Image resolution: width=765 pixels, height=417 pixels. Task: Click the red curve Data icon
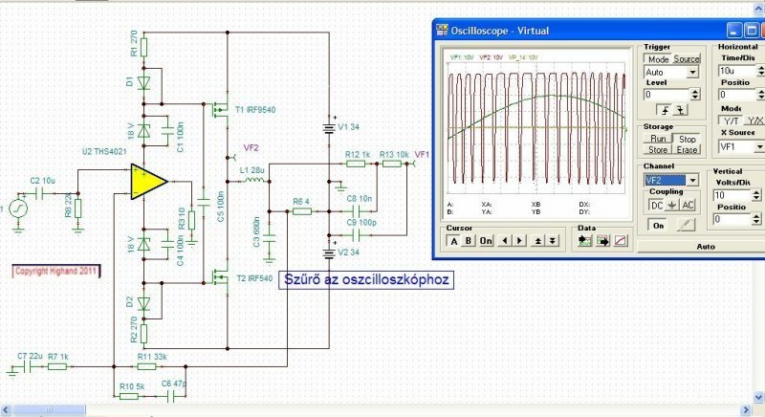pos(620,240)
